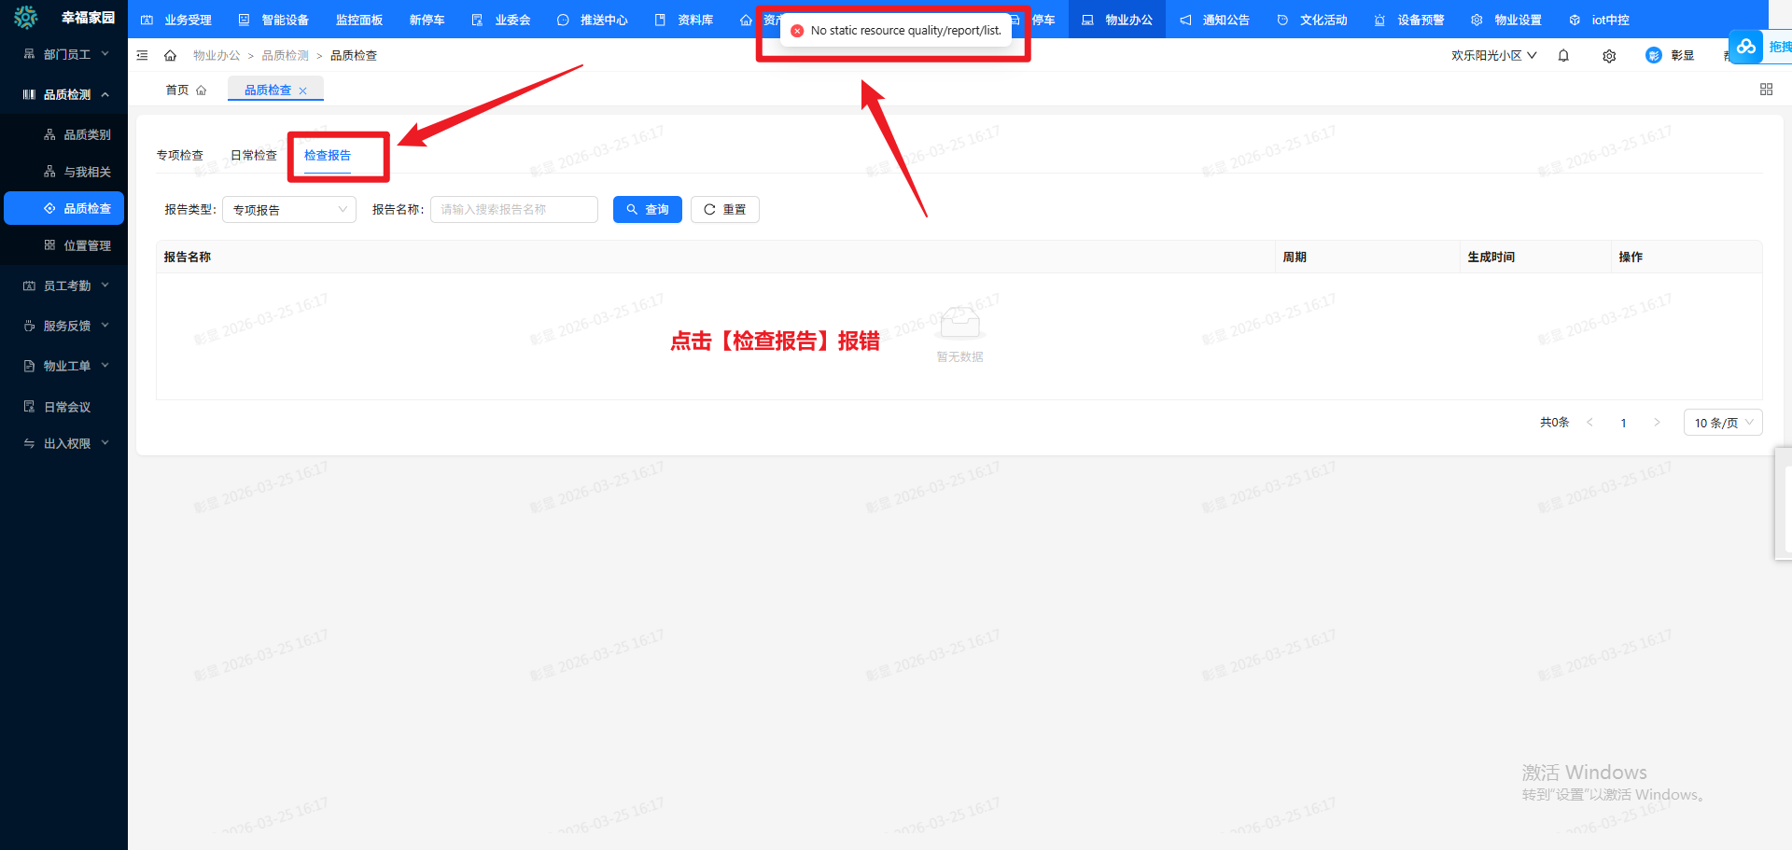Open settings gear icon in header

point(1609,56)
